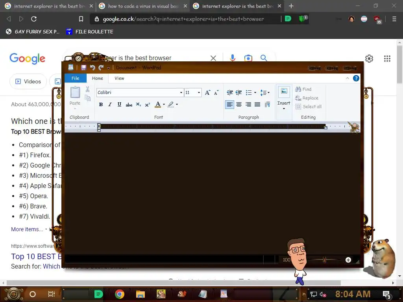Start a bulleted list

click(x=249, y=92)
